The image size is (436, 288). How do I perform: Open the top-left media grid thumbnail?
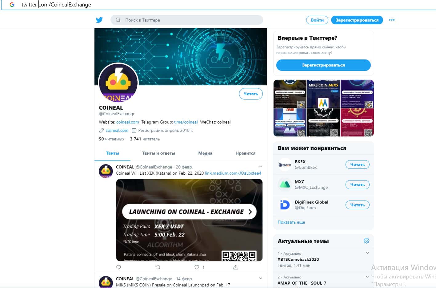(x=290, y=94)
